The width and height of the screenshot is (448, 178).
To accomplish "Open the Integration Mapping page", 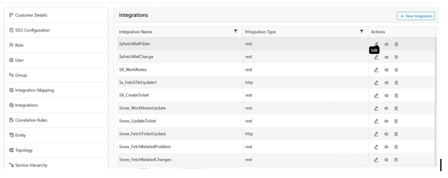I will click(x=34, y=90).
